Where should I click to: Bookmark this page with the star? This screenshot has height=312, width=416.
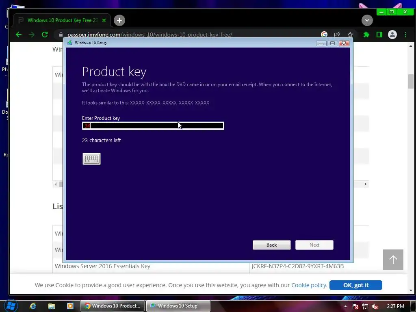[350, 35]
